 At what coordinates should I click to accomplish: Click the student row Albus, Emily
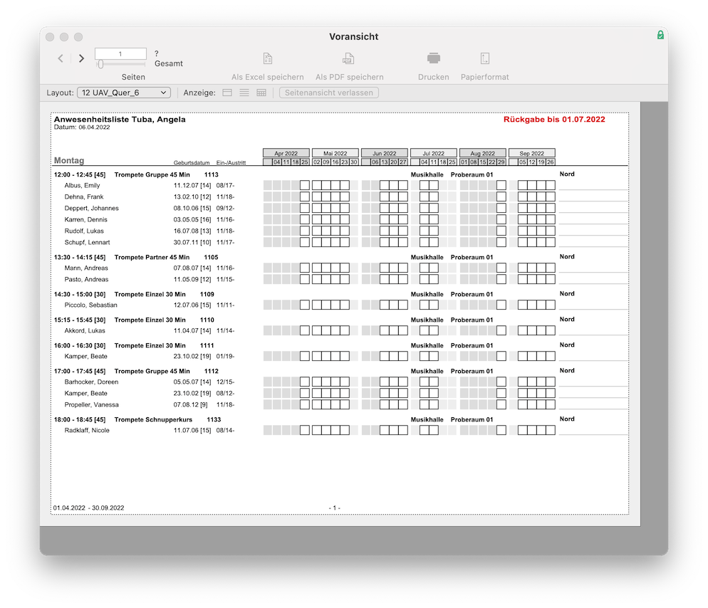(x=341, y=185)
